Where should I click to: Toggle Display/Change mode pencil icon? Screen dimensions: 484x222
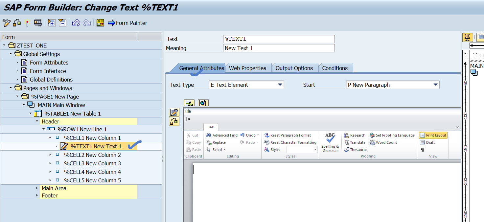(x=6, y=23)
